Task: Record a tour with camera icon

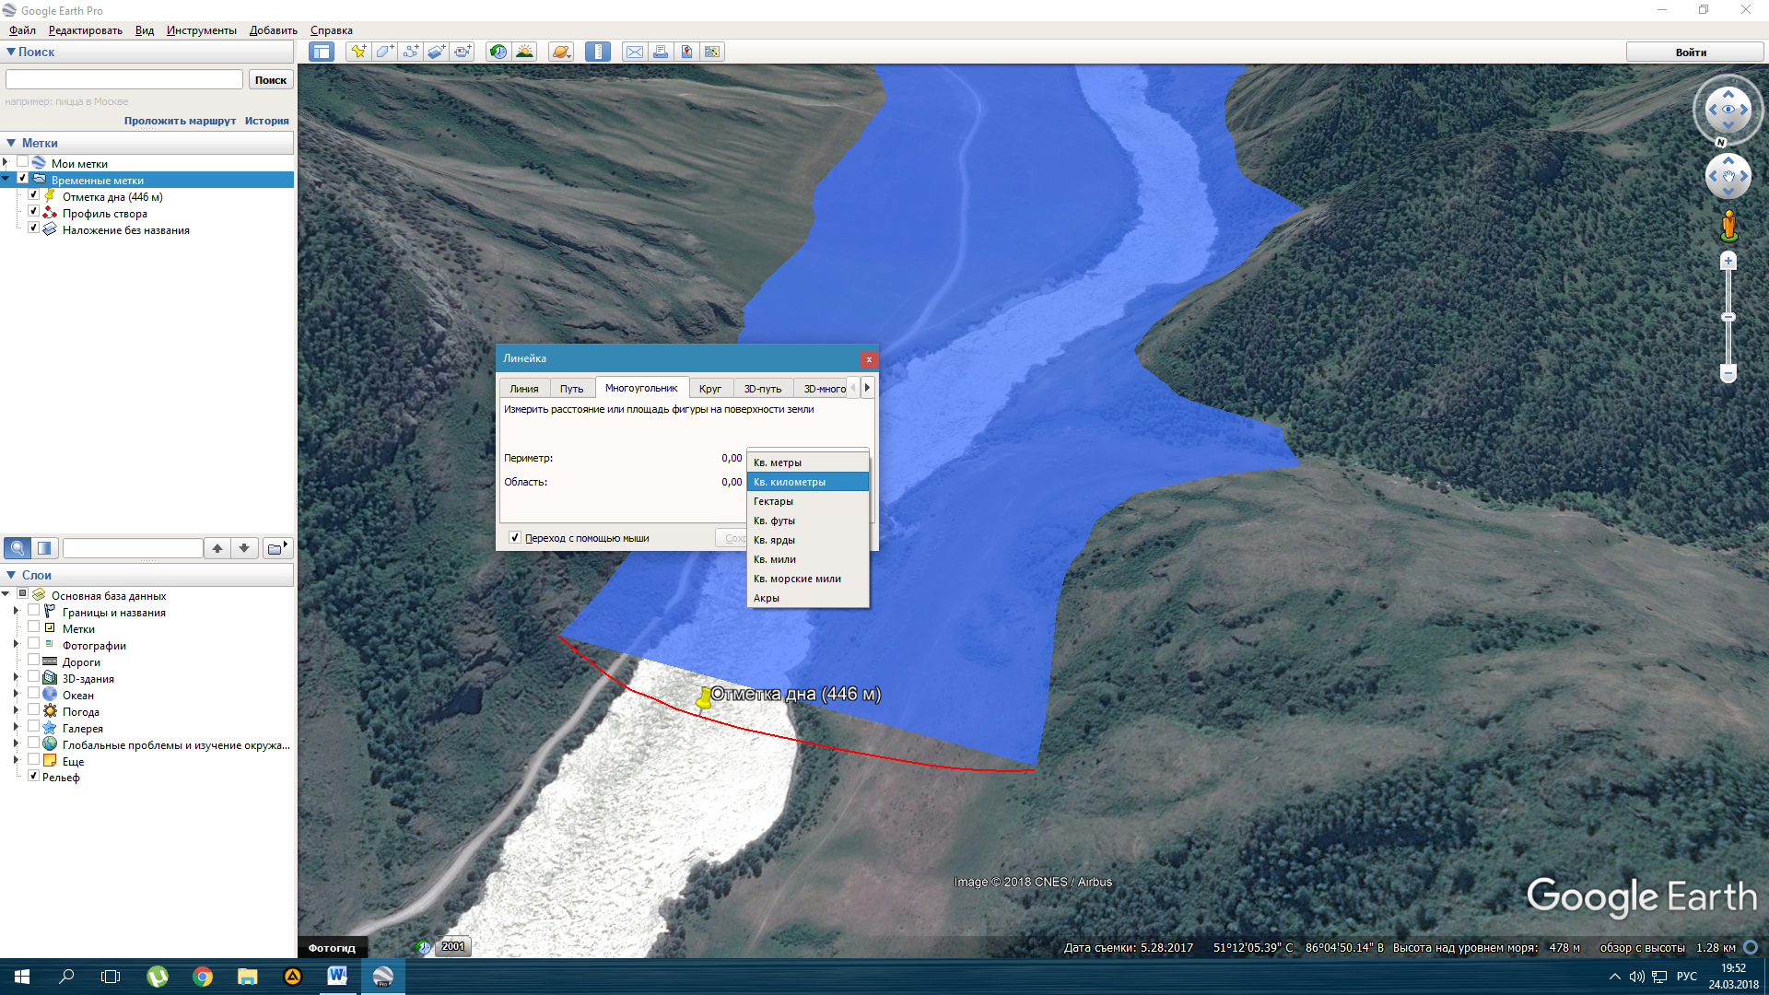Action: coord(462,52)
